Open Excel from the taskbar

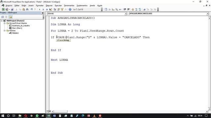click(48, 116)
